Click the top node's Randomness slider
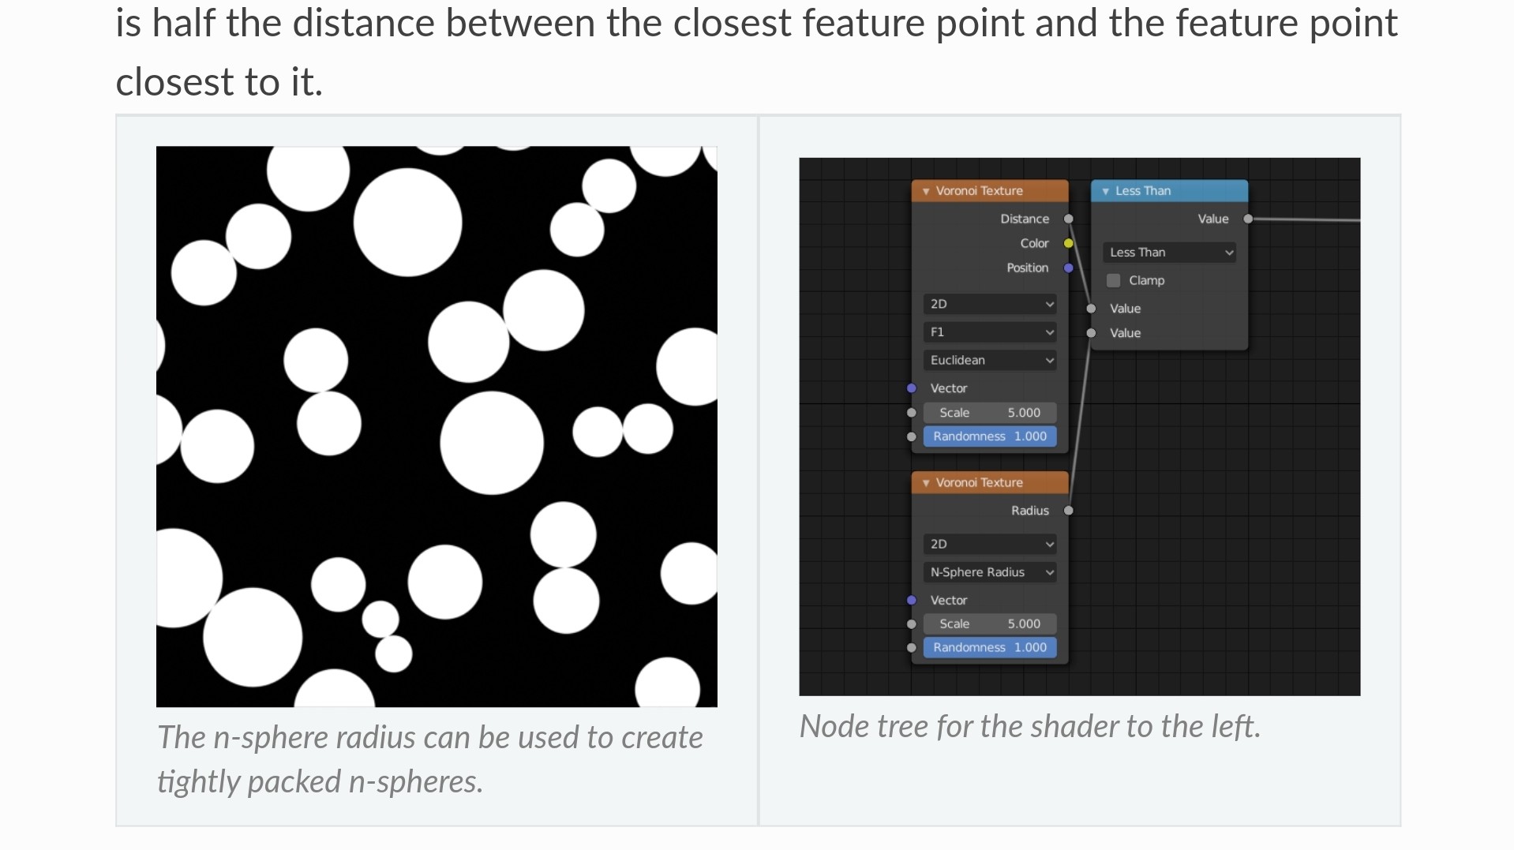 click(990, 436)
